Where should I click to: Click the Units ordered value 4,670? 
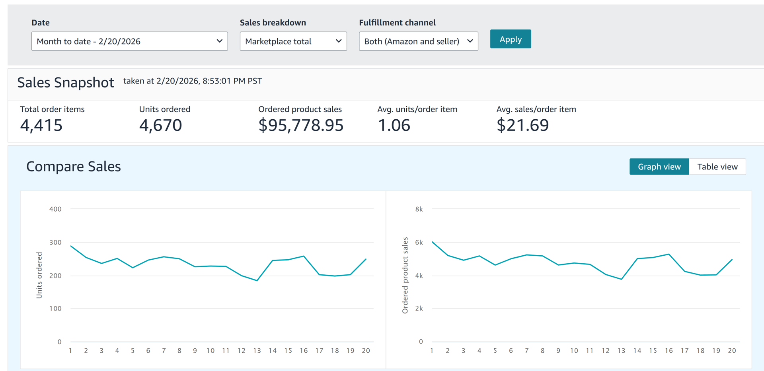click(x=160, y=125)
